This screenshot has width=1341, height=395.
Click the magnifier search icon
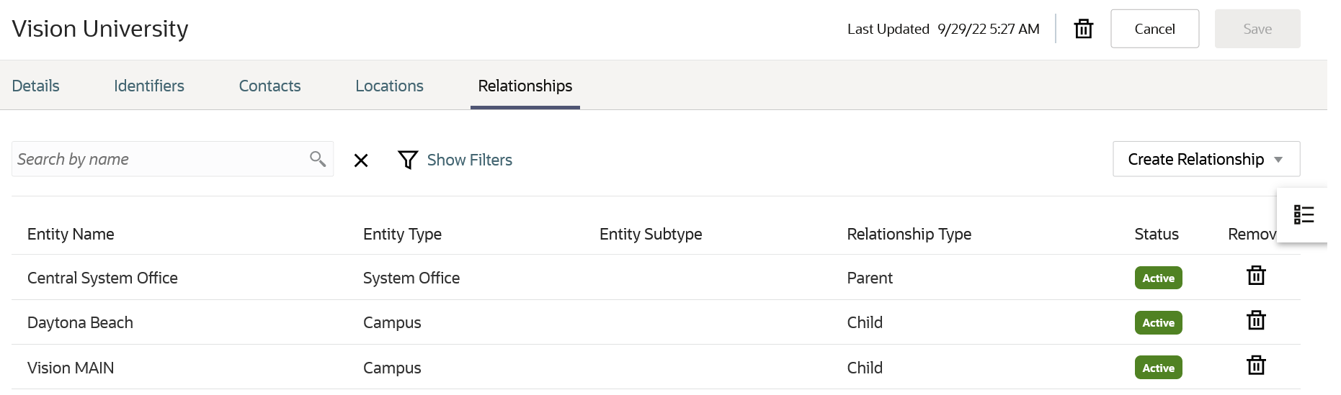317,158
